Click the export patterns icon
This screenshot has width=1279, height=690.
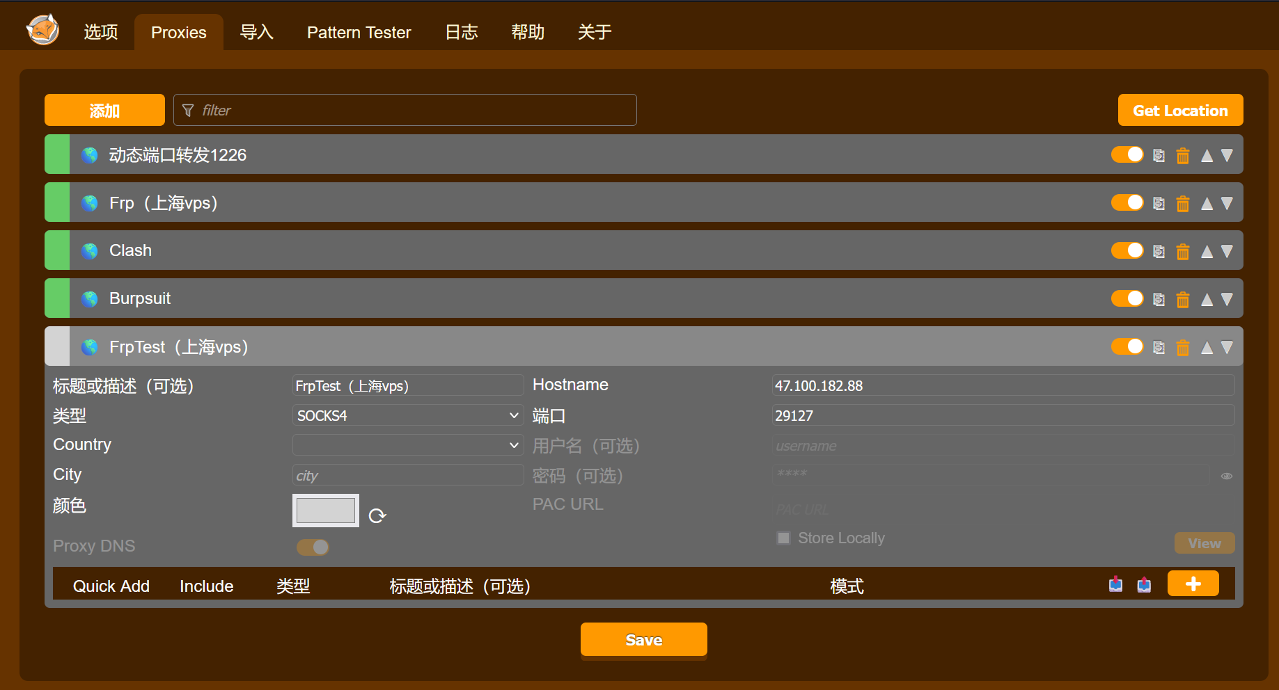(x=1144, y=584)
